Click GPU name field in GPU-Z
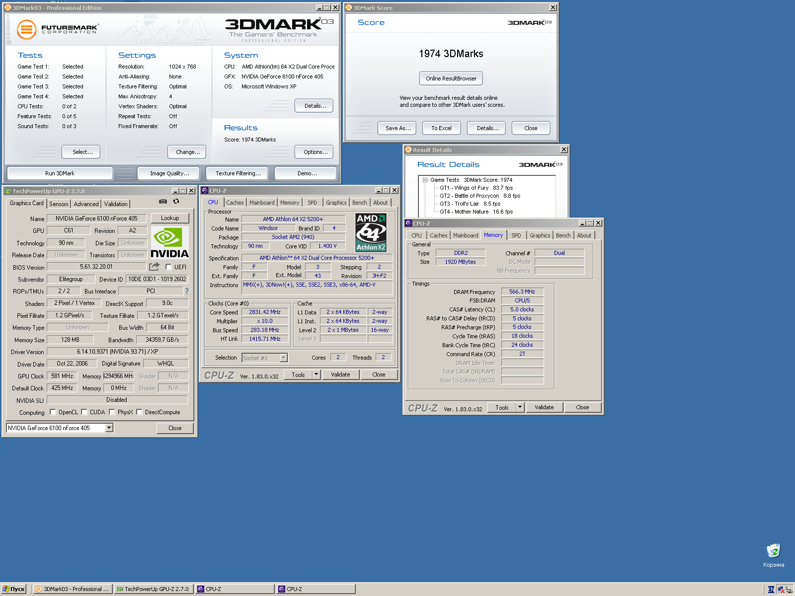 click(96, 219)
